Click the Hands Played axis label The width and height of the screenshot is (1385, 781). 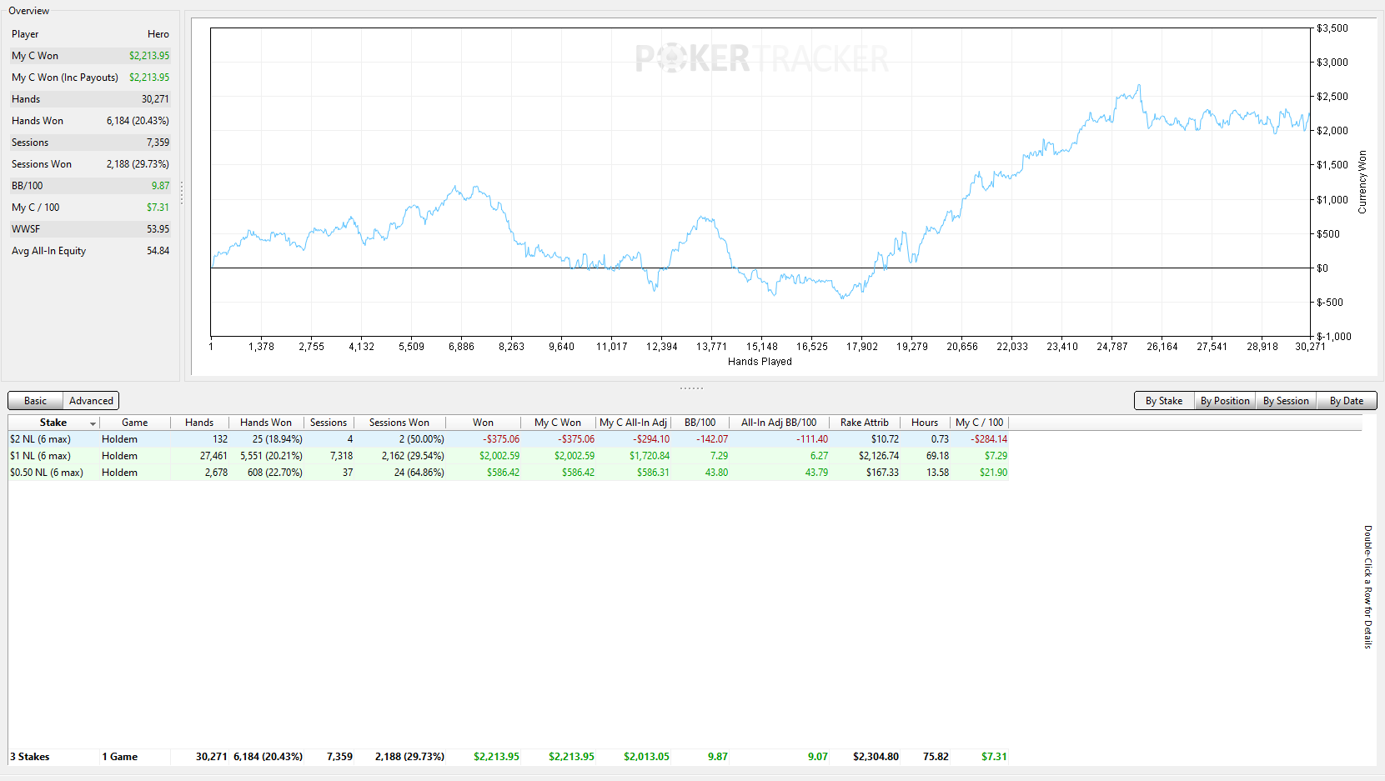[760, 362]
